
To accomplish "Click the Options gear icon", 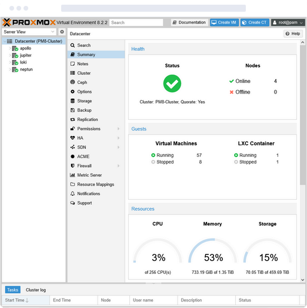I will 72,92.
